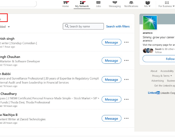The height and width of the screenshot is (138, 175).
Task: Click the aramco logo thumbnail
Action: coord(150,23)
